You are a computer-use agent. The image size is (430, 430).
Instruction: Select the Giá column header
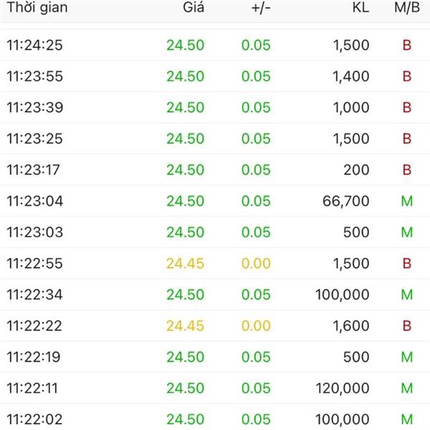tap(193, 7)
